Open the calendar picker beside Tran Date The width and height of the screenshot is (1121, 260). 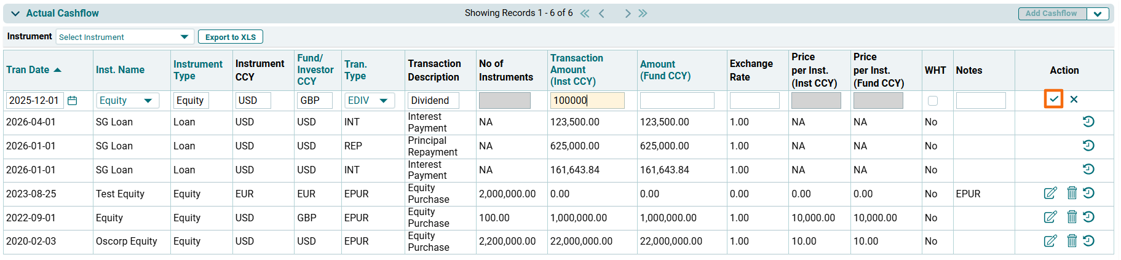72,100
